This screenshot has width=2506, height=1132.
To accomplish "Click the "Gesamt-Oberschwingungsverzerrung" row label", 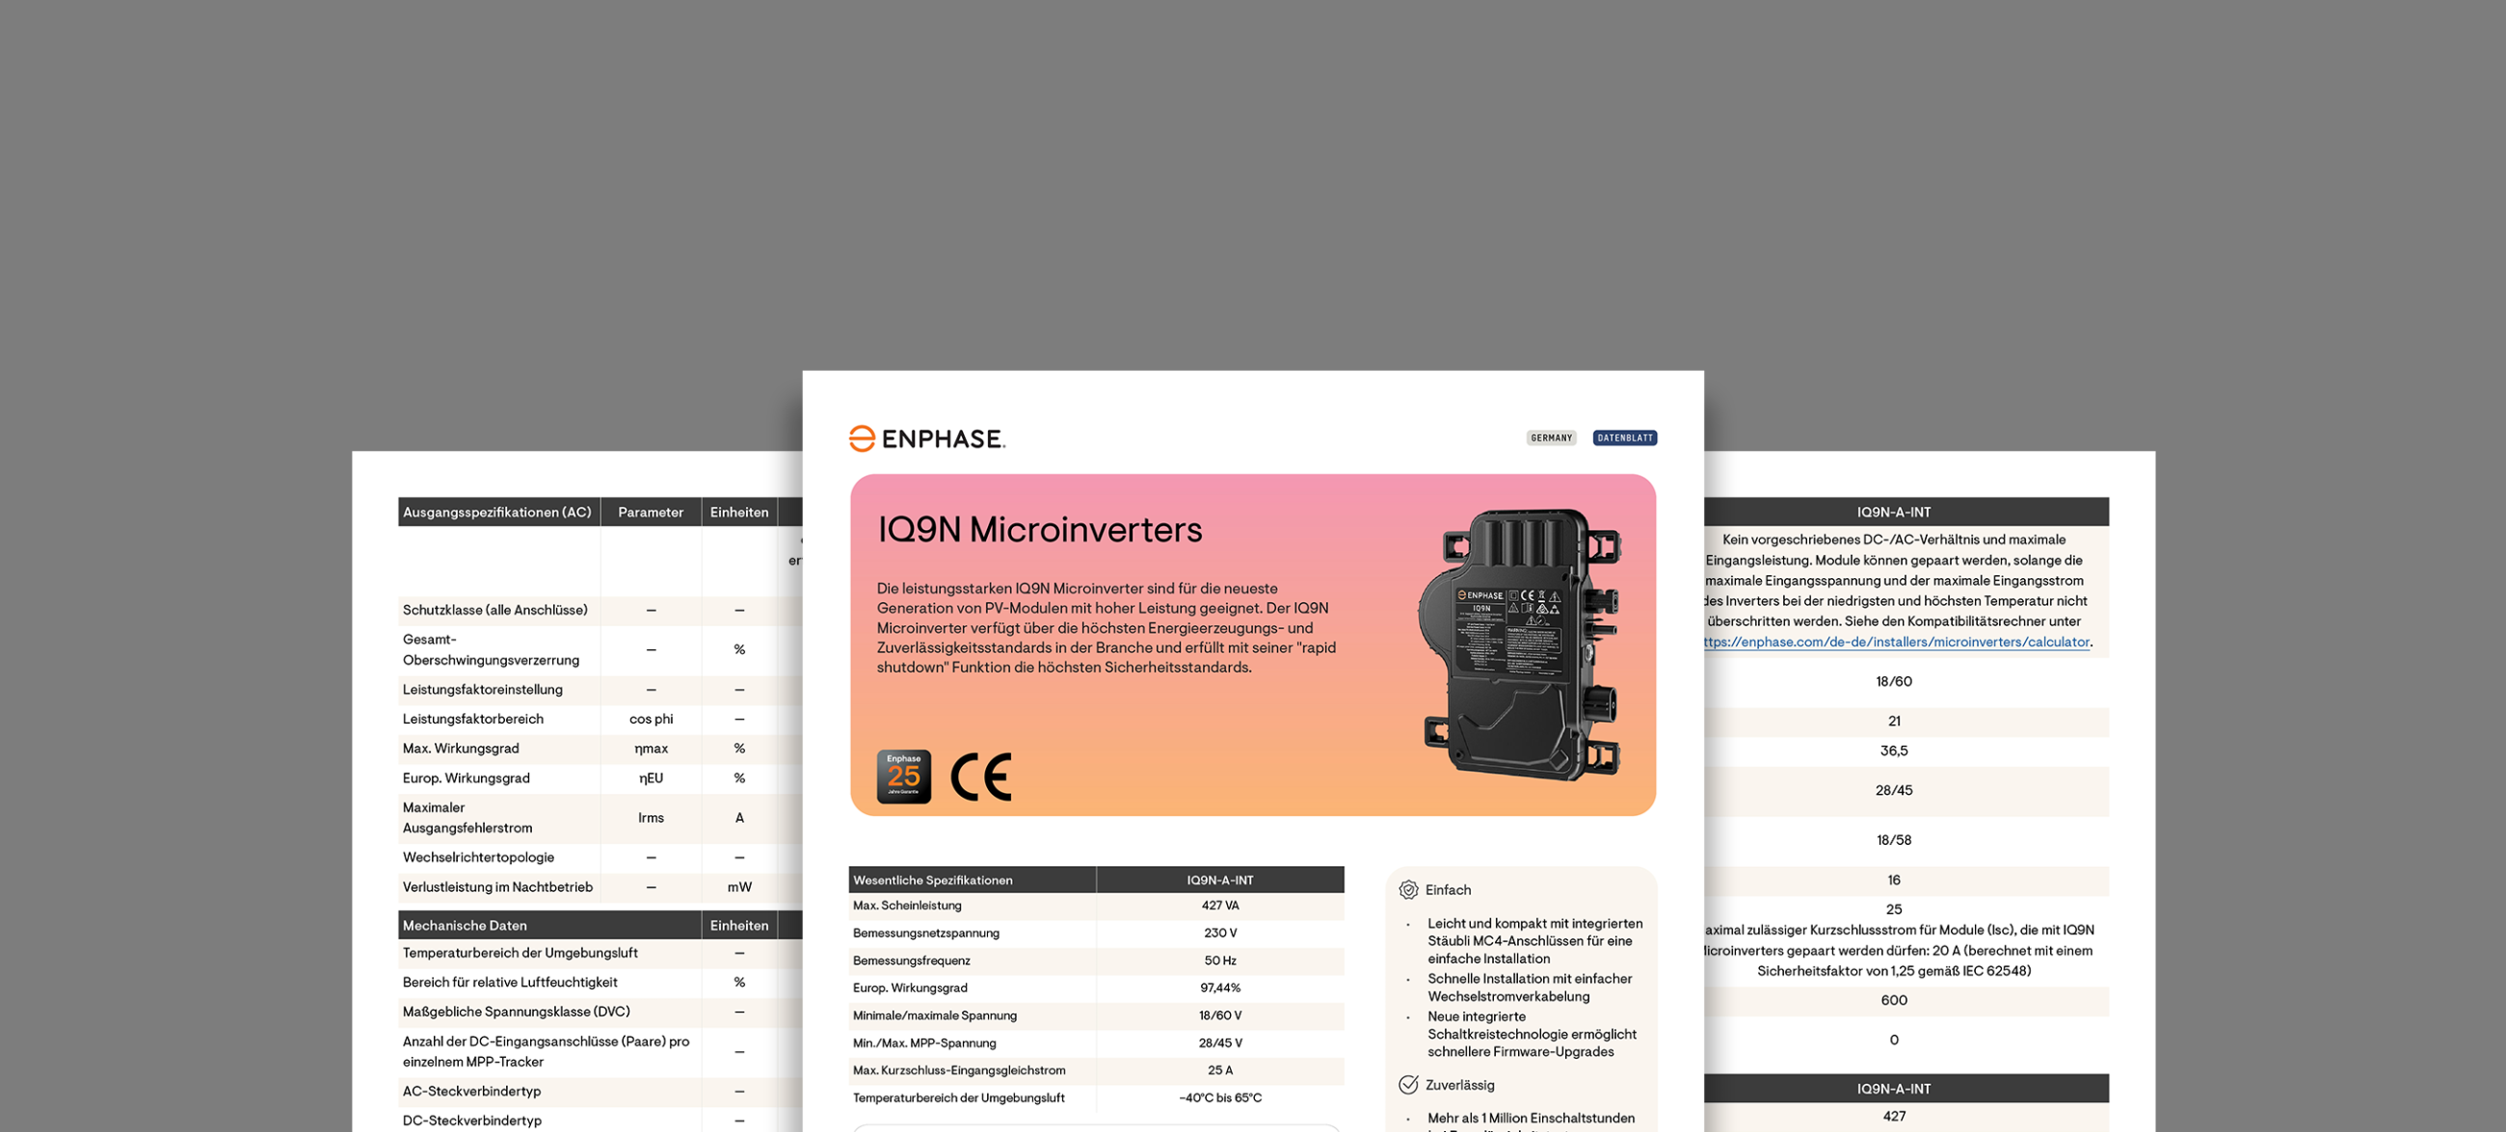I will [492, 649].
